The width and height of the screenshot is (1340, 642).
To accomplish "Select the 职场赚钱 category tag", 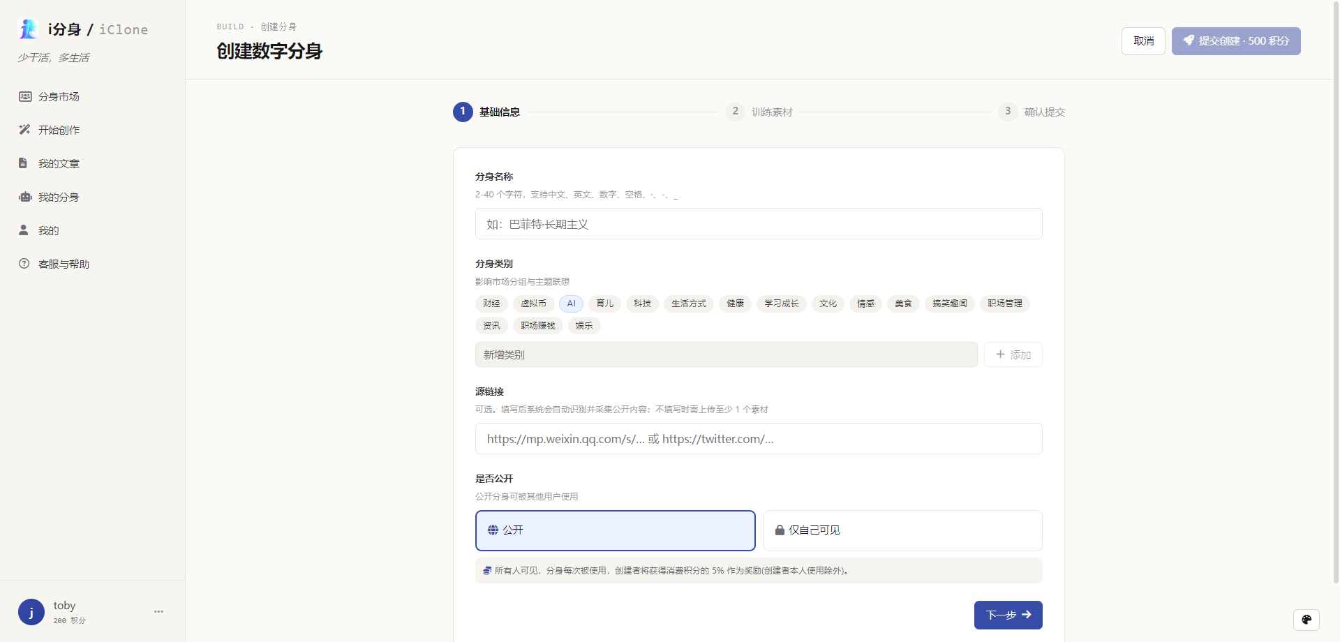I will [x=538, y=326].
